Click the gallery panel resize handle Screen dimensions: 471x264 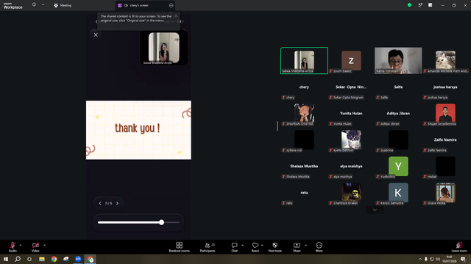(x=277, y=126)
